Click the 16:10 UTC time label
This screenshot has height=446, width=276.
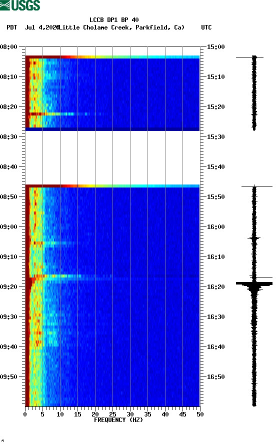point(215,257)
